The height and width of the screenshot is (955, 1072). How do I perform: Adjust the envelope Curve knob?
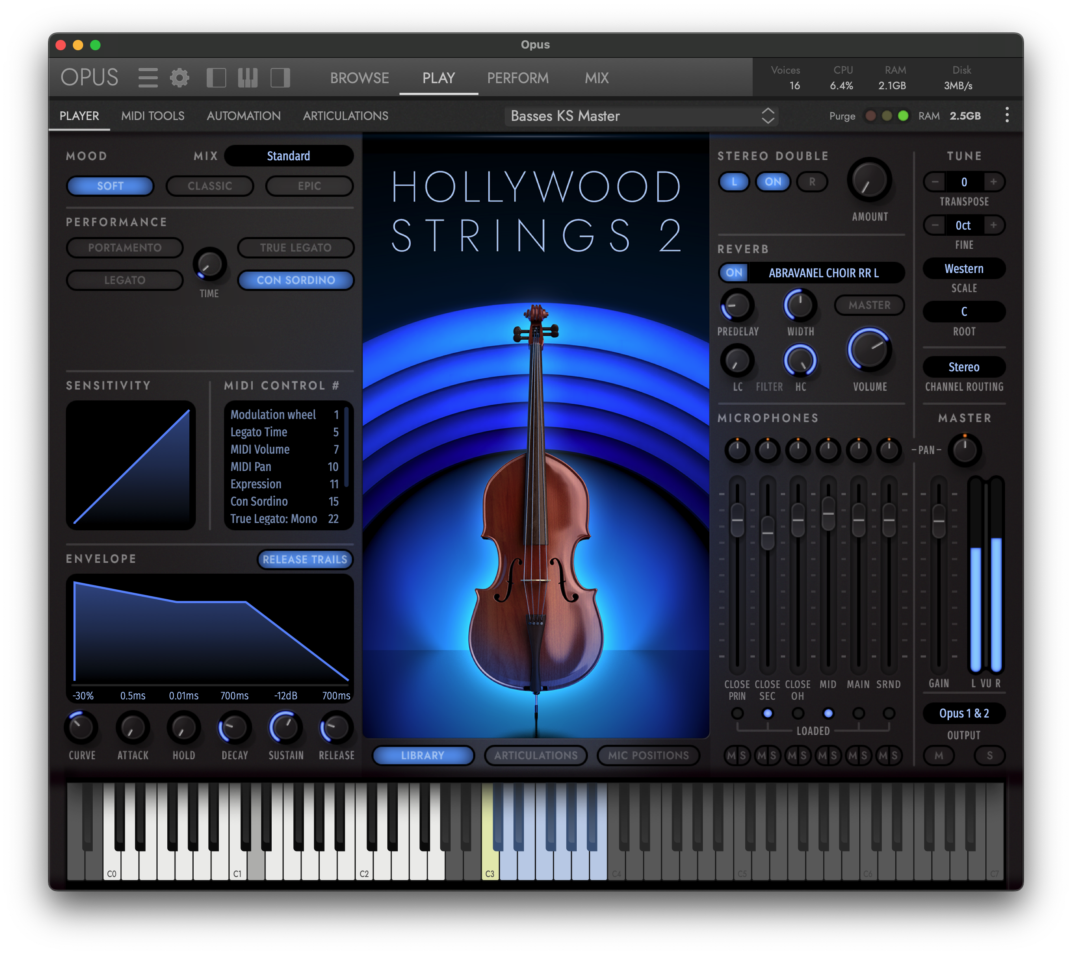(81, 728)
